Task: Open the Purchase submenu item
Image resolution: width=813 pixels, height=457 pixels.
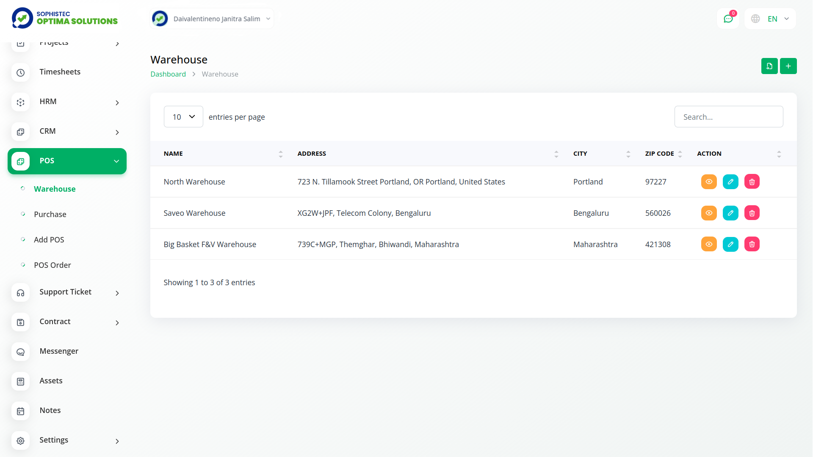Action: [x=50, y=215]
